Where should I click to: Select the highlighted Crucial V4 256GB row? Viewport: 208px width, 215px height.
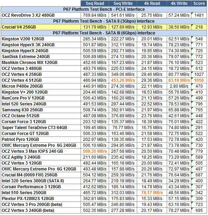click(104, 27)
